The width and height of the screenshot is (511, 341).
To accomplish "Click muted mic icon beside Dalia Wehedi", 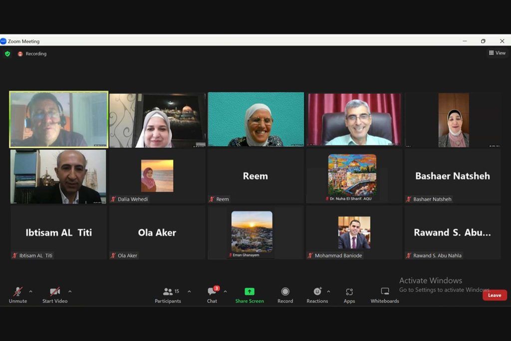I will [x=113, y=199].
